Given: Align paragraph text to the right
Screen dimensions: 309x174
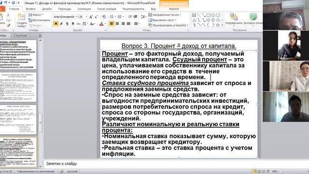Looking at the screenshot, I should click(x=123, y=24).
